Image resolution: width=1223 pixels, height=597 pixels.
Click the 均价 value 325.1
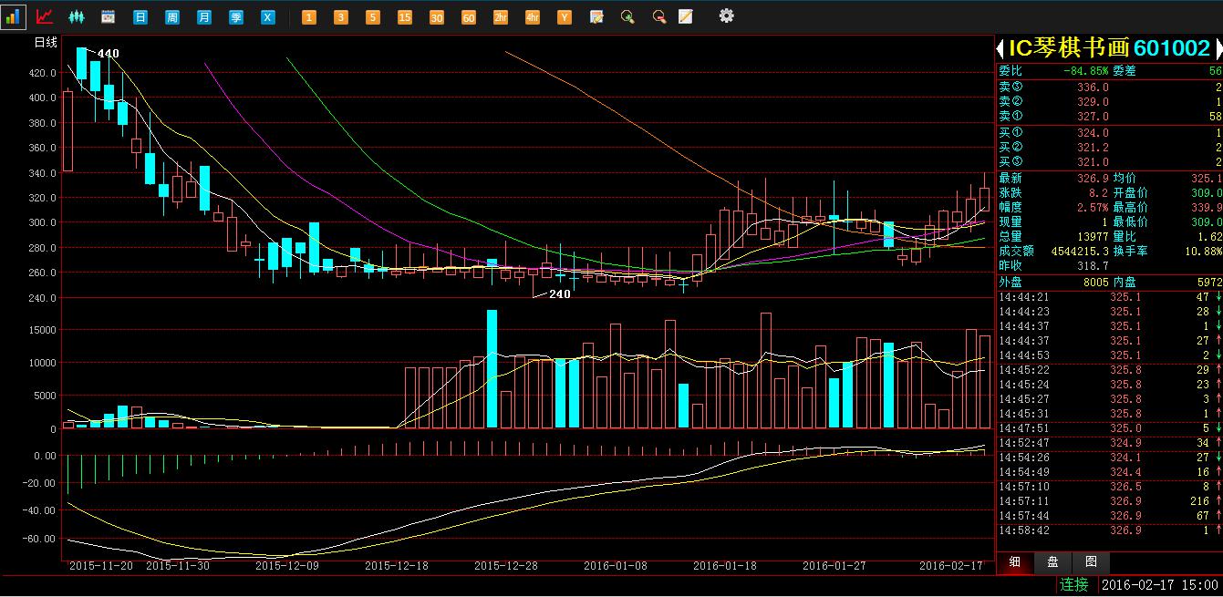tap(1207, 179)
